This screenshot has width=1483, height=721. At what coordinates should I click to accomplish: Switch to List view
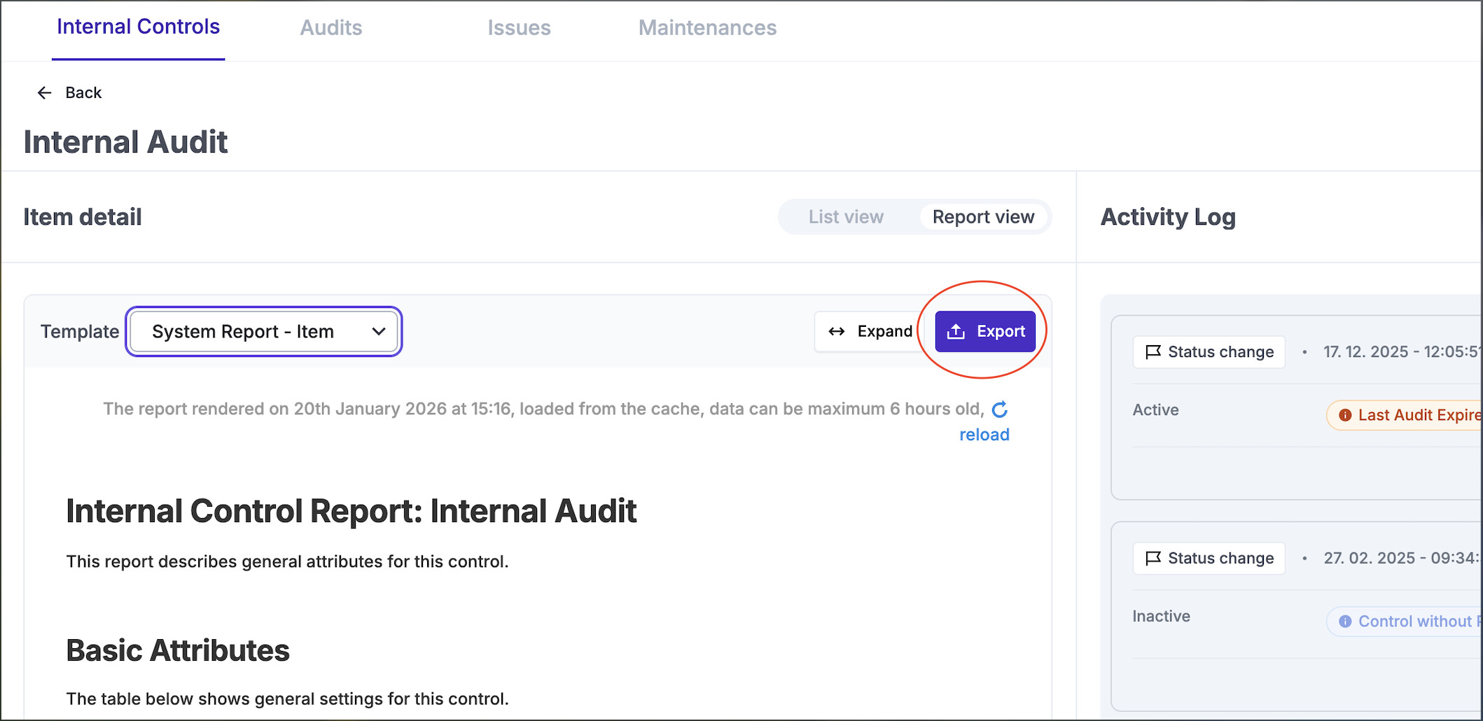click(845, 218)
